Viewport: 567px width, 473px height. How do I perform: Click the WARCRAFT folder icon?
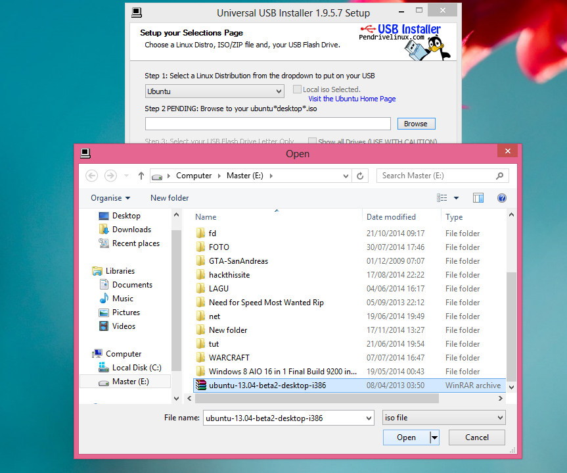[x=200, y=357]
